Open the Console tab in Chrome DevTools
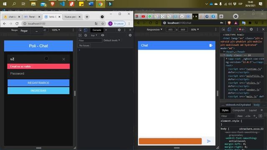267x150 pixels. point(97,30)
